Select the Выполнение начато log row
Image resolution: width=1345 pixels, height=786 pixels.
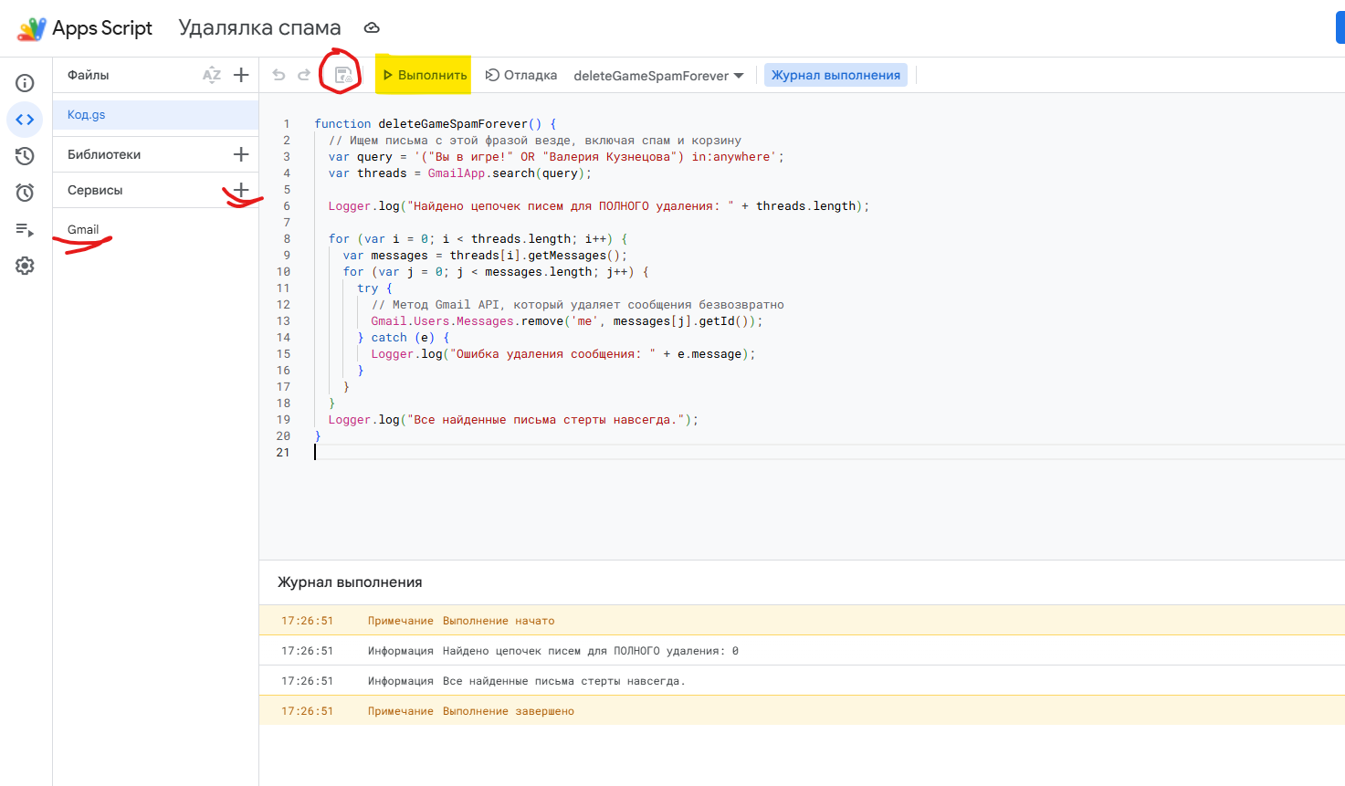click(x=802, y=621)
